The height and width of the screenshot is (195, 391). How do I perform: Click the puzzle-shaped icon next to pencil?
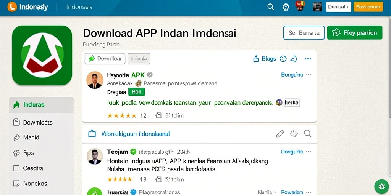(294, 134)
